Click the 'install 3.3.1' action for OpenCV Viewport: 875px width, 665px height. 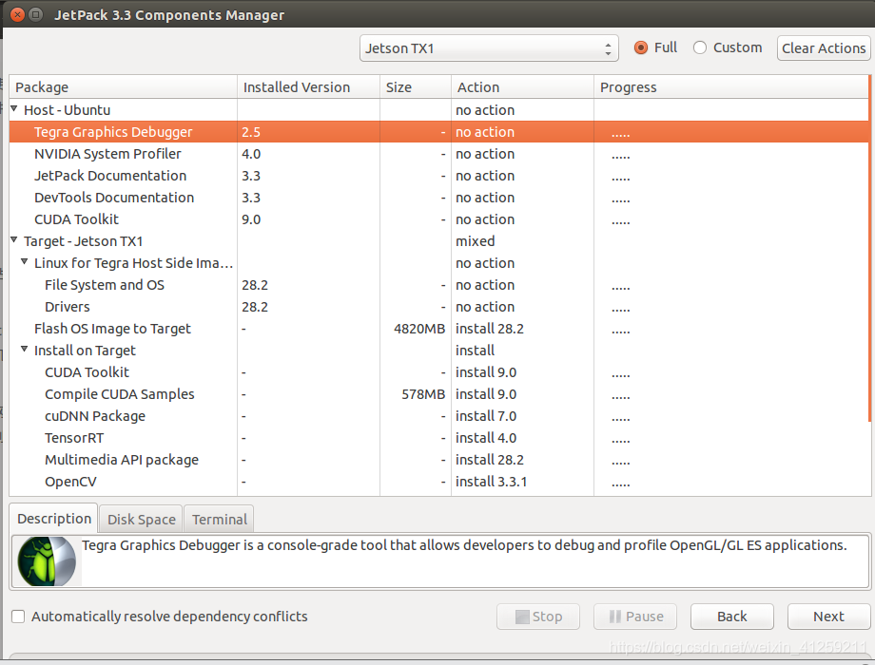click(491, 482)
